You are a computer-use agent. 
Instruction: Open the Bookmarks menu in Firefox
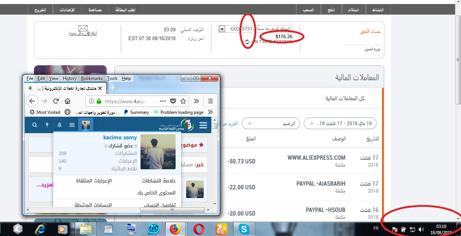(x=92, y=78)
